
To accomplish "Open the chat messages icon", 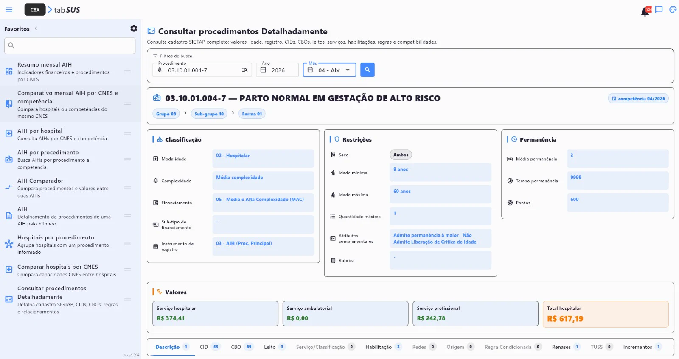I will (659, 10).
